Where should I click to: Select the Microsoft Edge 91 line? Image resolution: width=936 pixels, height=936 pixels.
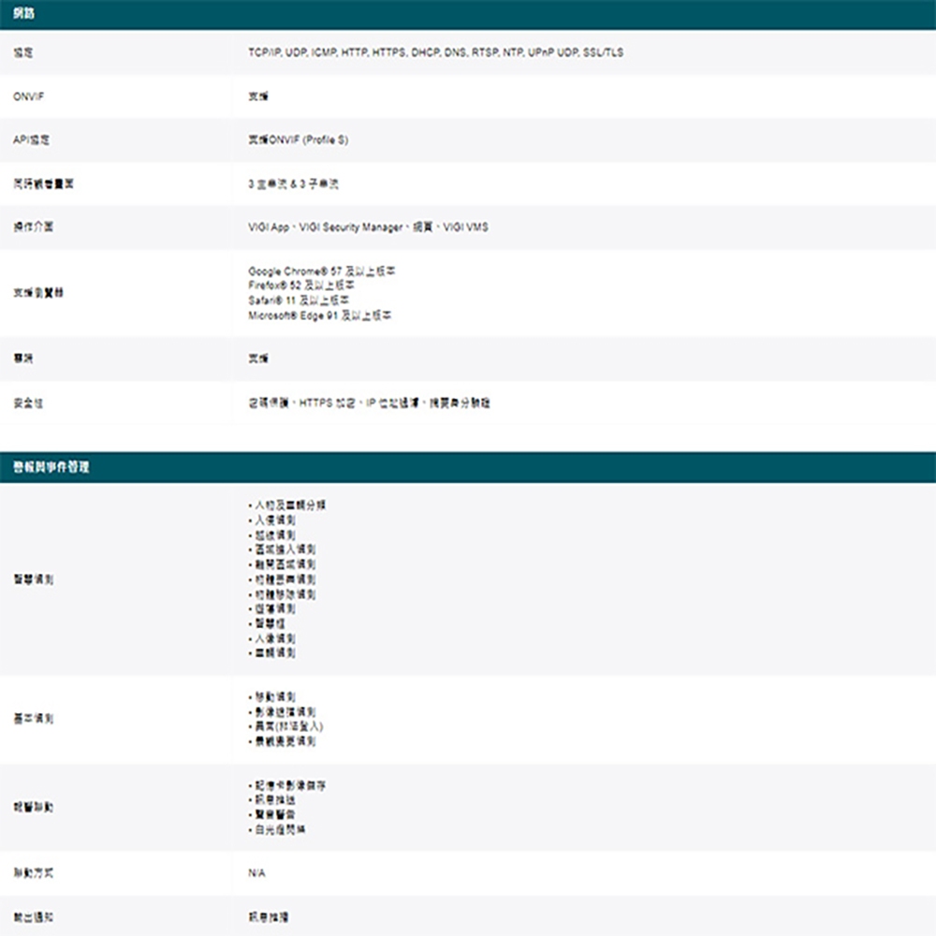pos(319,315)
